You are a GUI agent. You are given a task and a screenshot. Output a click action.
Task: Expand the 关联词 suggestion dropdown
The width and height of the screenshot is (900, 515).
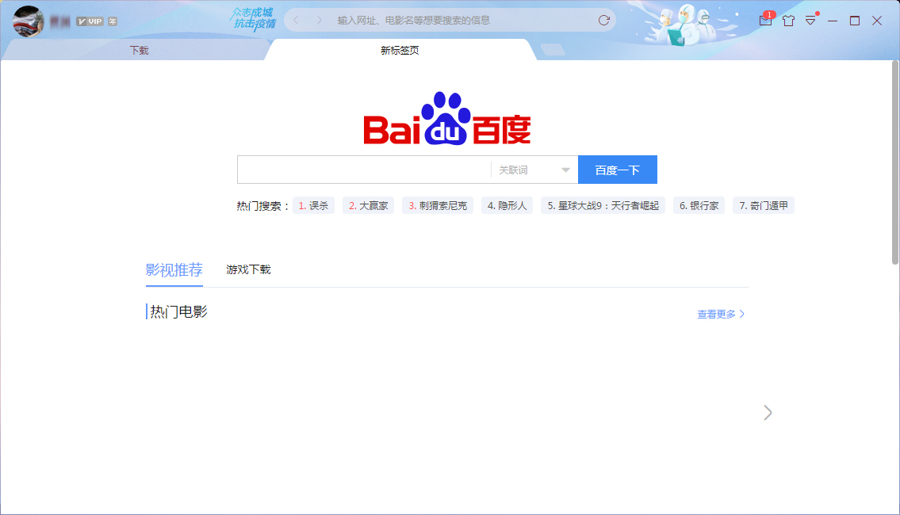[565, 170]
